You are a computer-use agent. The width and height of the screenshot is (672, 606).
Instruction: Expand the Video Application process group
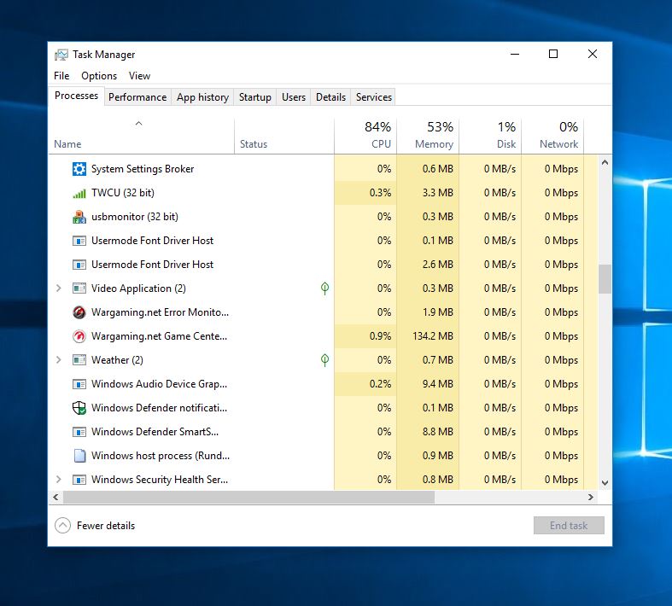(58, 288)
